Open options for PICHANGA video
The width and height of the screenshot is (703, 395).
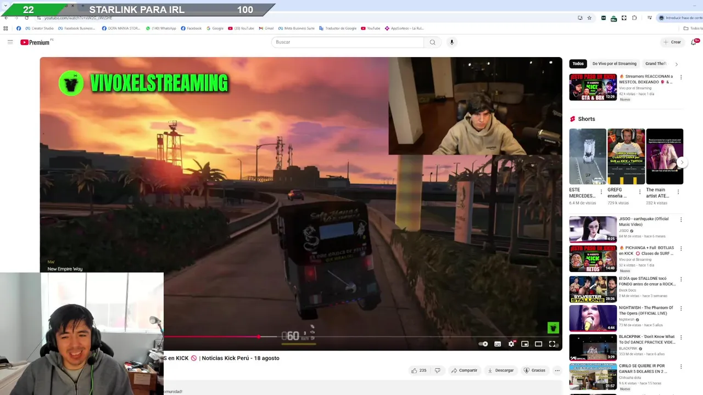tap(681, 249)
